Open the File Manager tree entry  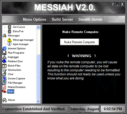[15, 83]
